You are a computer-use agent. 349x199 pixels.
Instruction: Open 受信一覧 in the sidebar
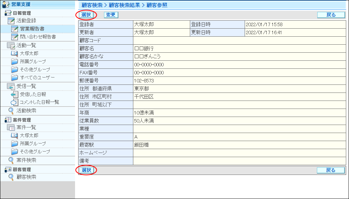tap(26, 86)
